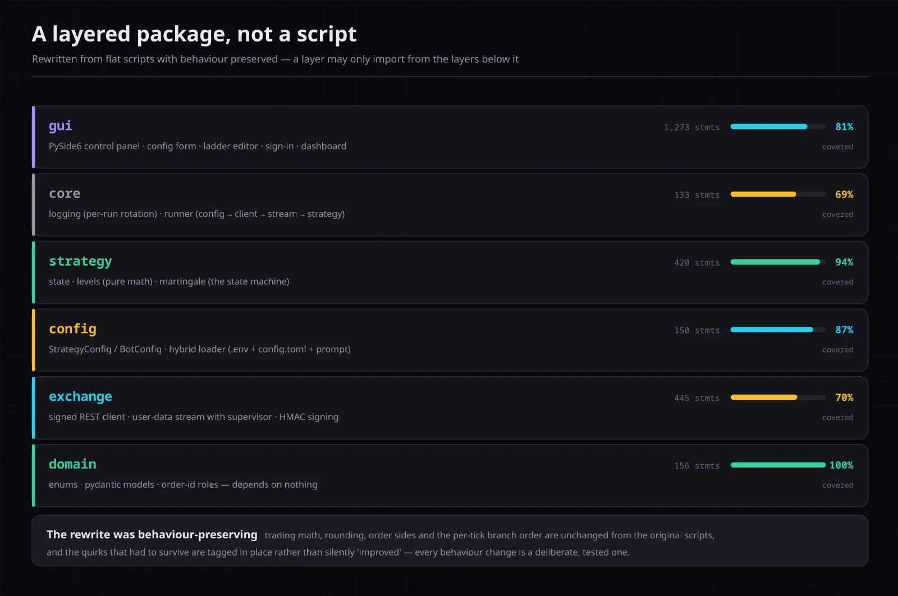Click the core 69% coverage bar
This screenshot has height=596, width=898.
pos(778,195)
